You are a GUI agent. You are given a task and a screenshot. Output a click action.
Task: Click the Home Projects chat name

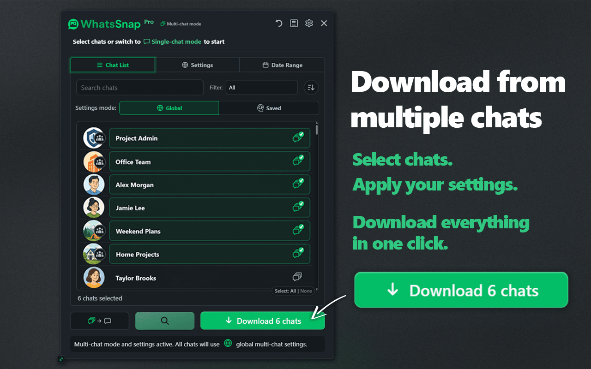(137, 255)
